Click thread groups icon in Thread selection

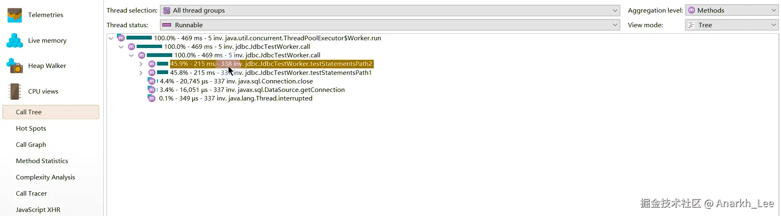tap(166, 11)
